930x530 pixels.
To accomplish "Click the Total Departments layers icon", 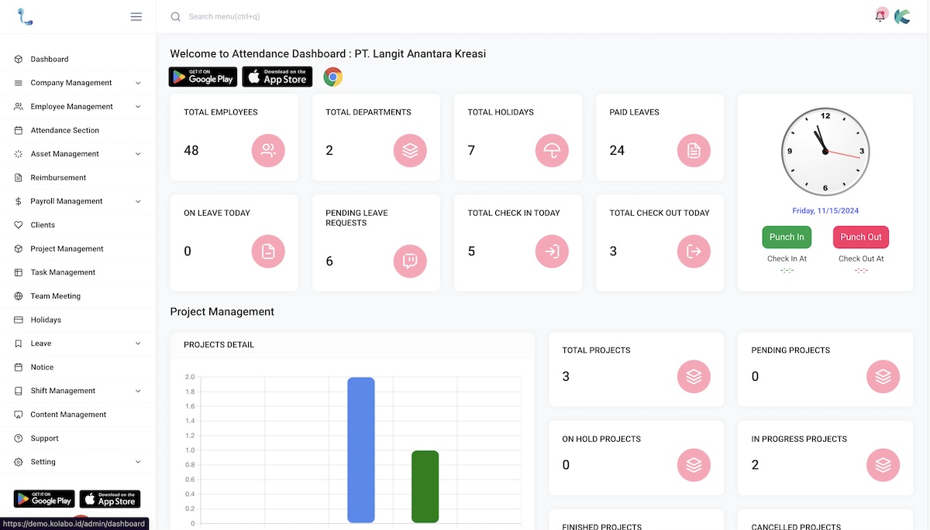I will pos(410,151).
